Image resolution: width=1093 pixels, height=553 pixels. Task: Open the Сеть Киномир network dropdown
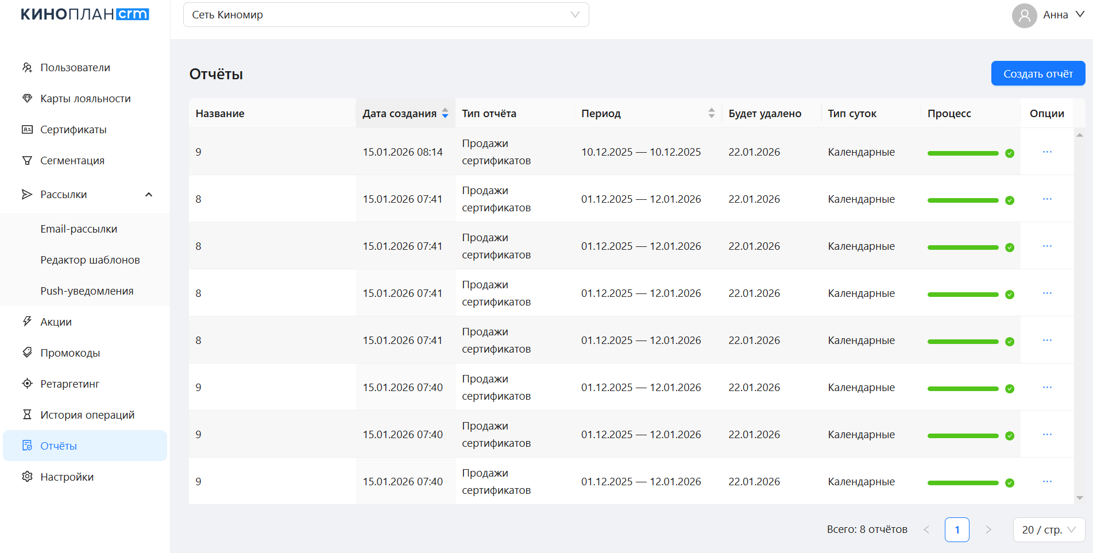[385, 15]
